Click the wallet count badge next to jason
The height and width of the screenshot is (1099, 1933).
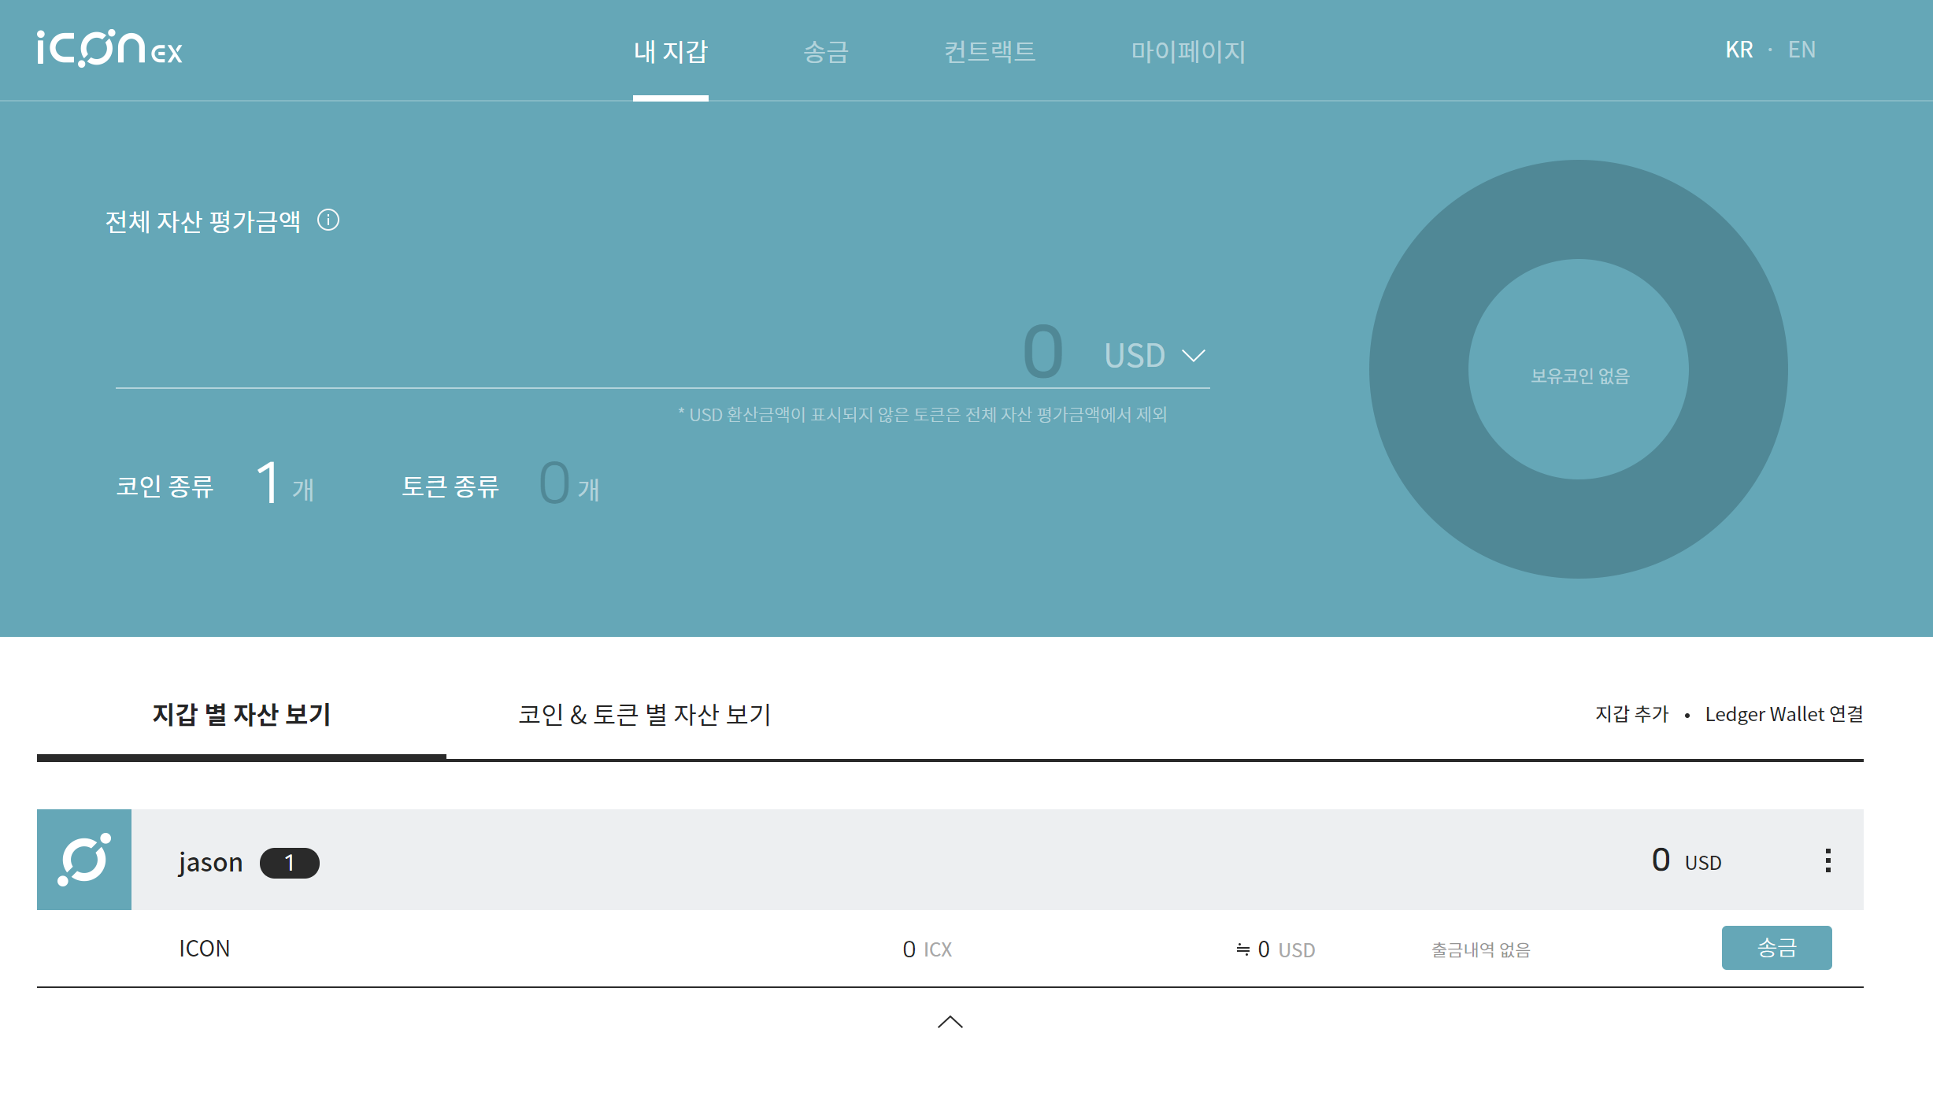coord(289,863)
